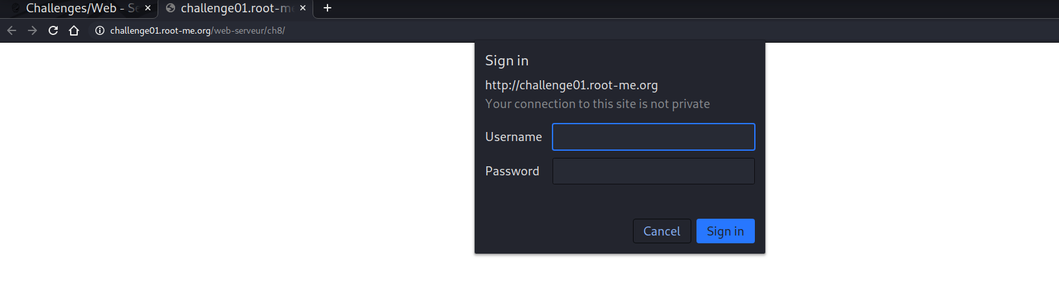This screenshot has height=308, width=1059.
Task: Close the challenge01.root-me tab
Action: pos(303,8)
